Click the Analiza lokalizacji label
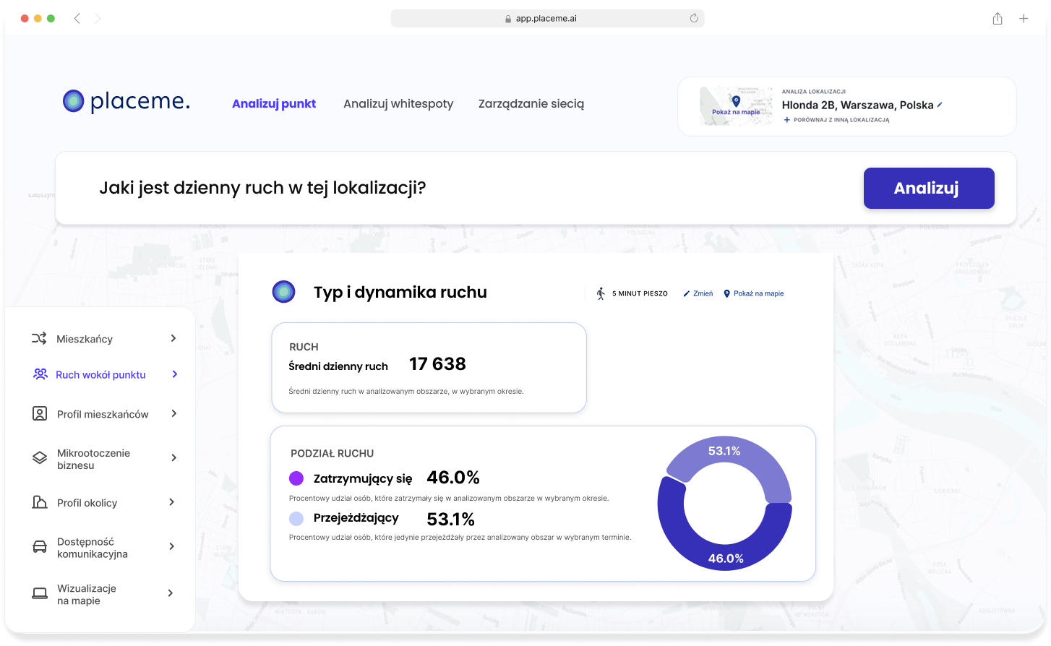The height and width of the screenshot is (646, 1051). pyautogui.click(x=814, y=92)
